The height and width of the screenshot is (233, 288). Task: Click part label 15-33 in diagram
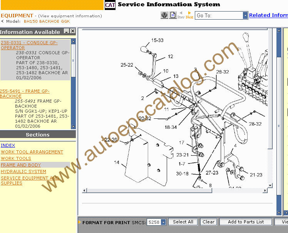click(x=157, y=40)
